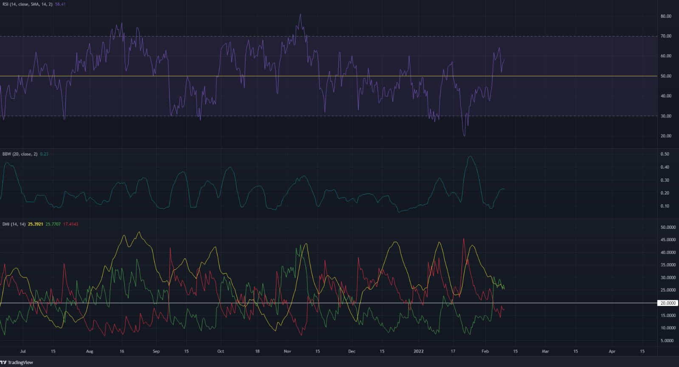Click the 0.50 label on BBW axis

665,154
